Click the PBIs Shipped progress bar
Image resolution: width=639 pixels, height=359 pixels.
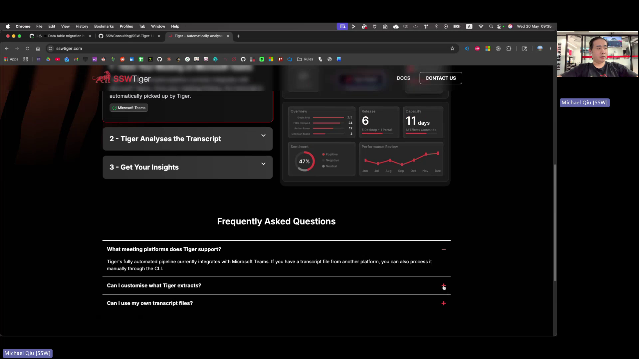pyautogui.click(x=328, y=123)
